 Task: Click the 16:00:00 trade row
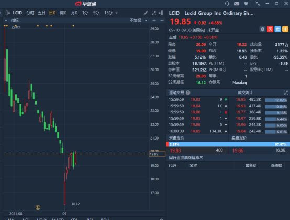197,131
